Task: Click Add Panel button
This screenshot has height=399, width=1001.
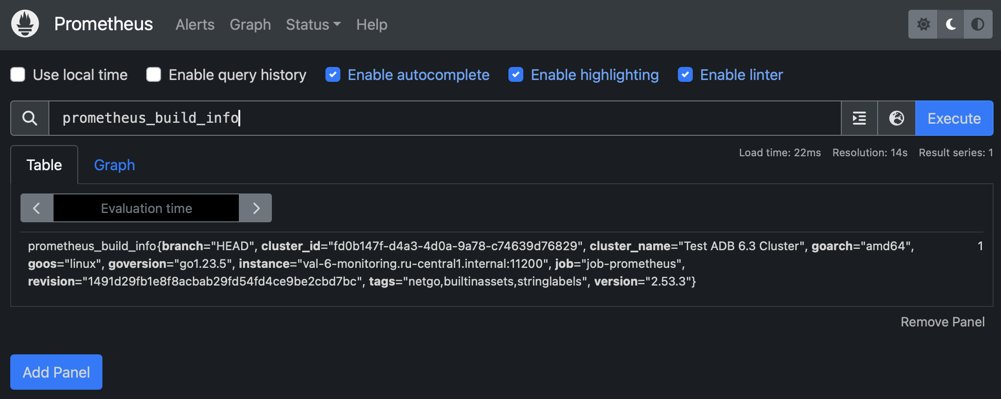Action: click(56, 372)
